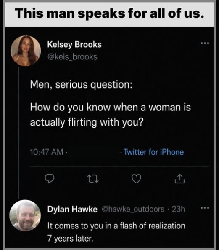The height and width of the screenshot is (250, 219).
Task: Click the 23h reply timestamp
Action: (x=179, y=209)
